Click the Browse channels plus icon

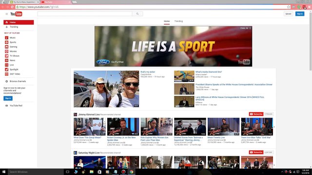pos(6,81)
